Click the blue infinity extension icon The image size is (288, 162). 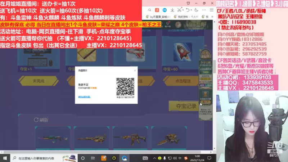pyautogui.click(x=165, y=10)
